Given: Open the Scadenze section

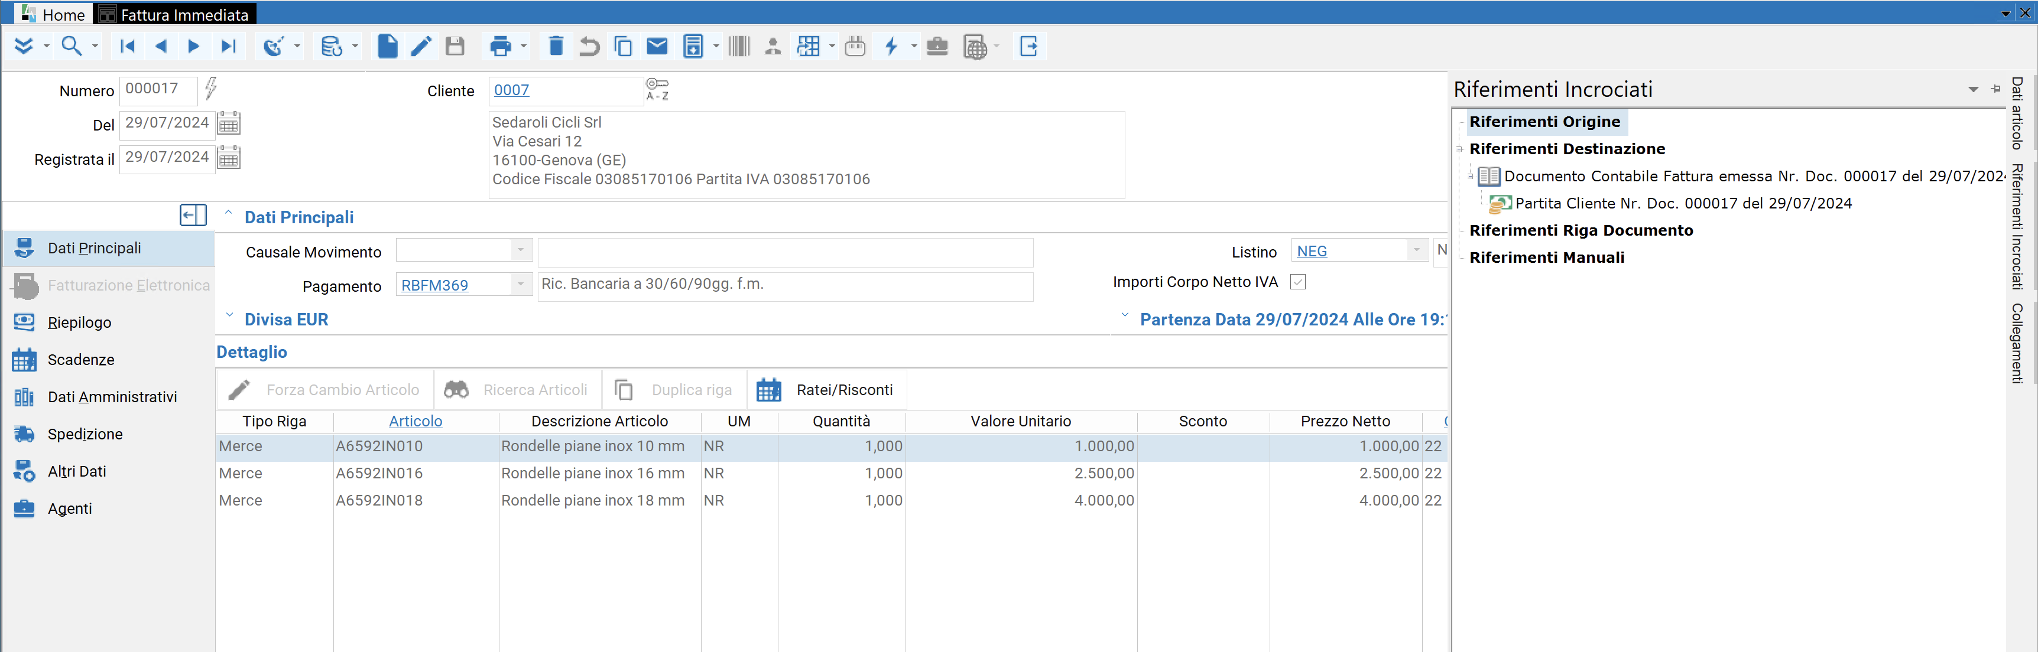Looking at the screenshot, I should click(108, 360).
